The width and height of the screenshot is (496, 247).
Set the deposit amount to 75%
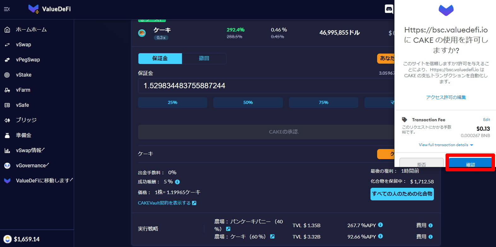click(324, 102)
